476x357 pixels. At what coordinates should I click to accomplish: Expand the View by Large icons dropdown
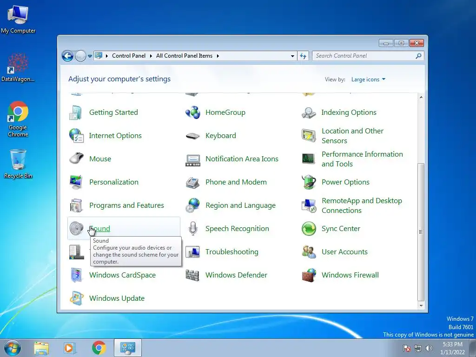(368, 79)
